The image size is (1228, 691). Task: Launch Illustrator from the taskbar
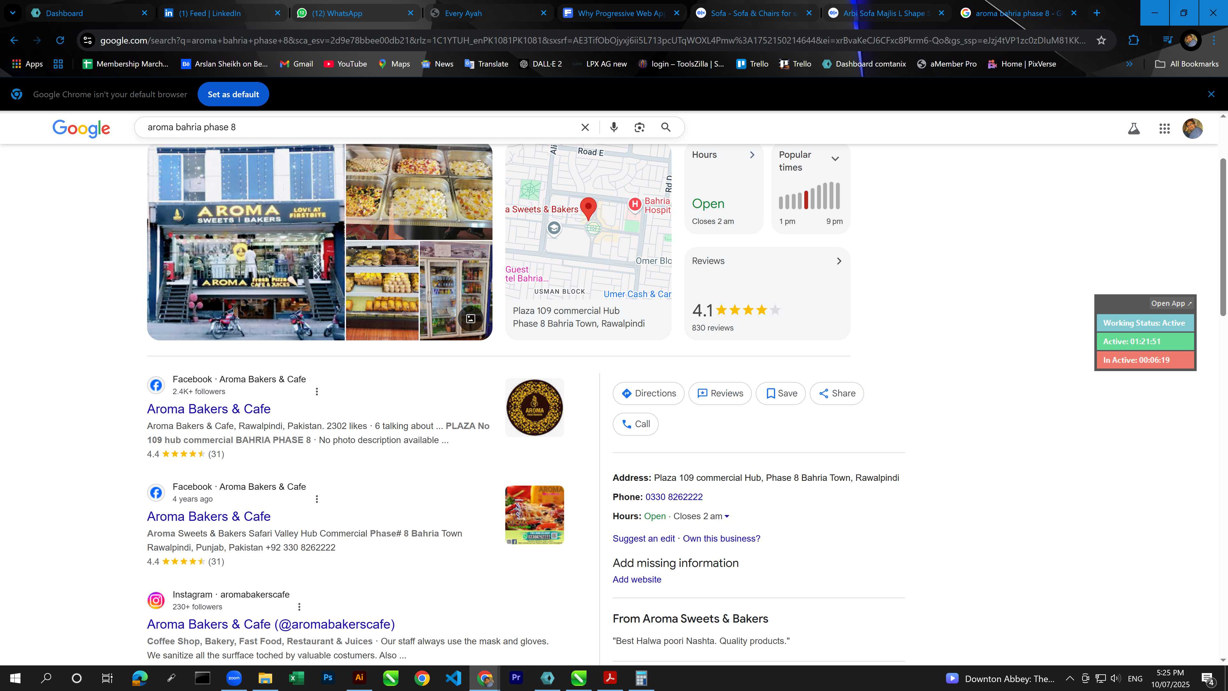[x=359, y=678]
